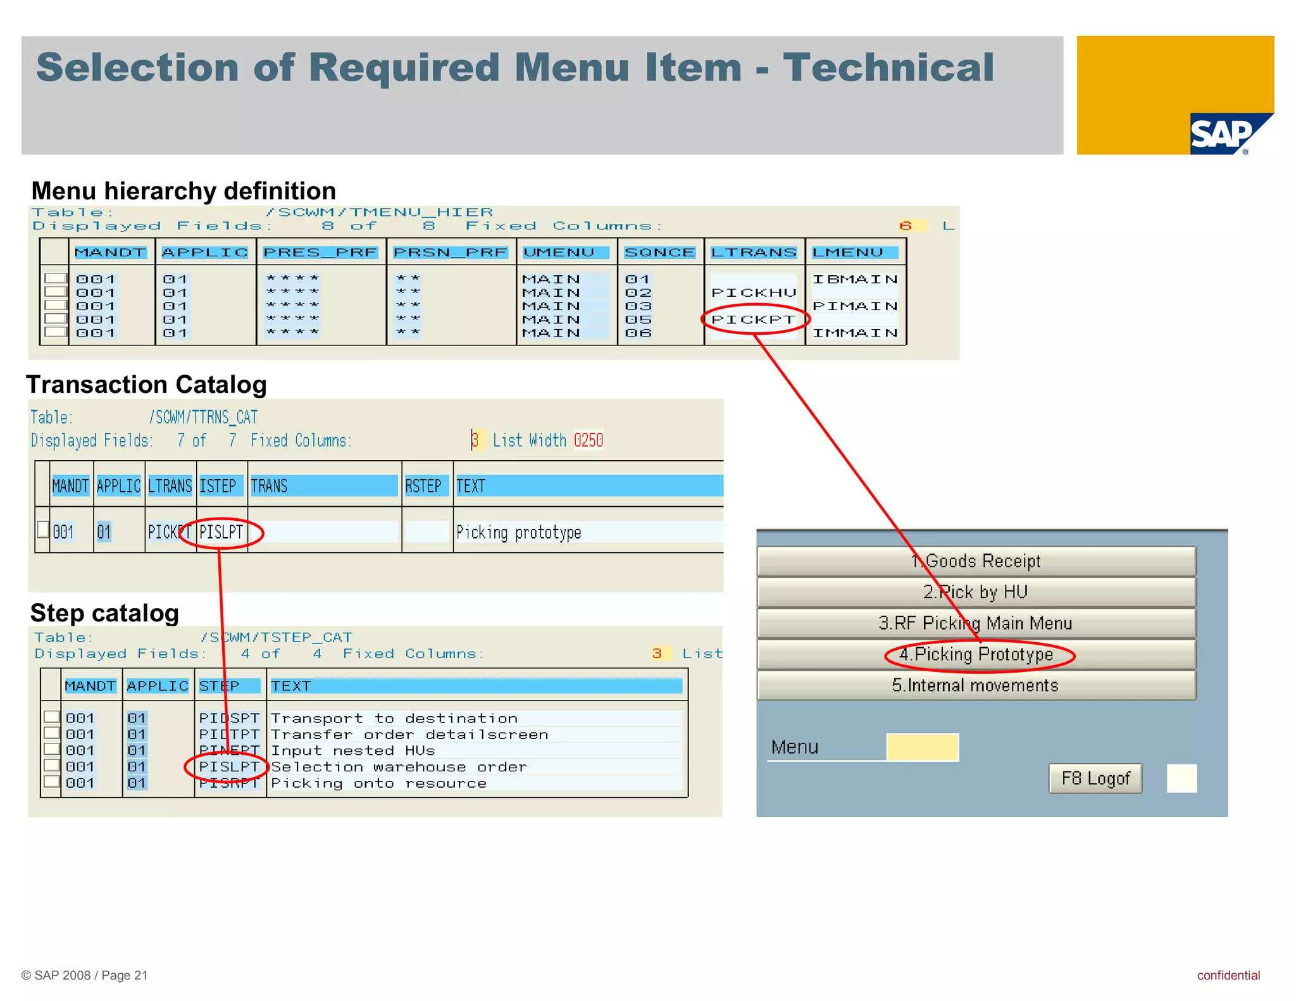Screen dimensions: 1296x1001
Task: Click the LTRANS column header in TMENU_HIER
Action: tap(753, 252)
